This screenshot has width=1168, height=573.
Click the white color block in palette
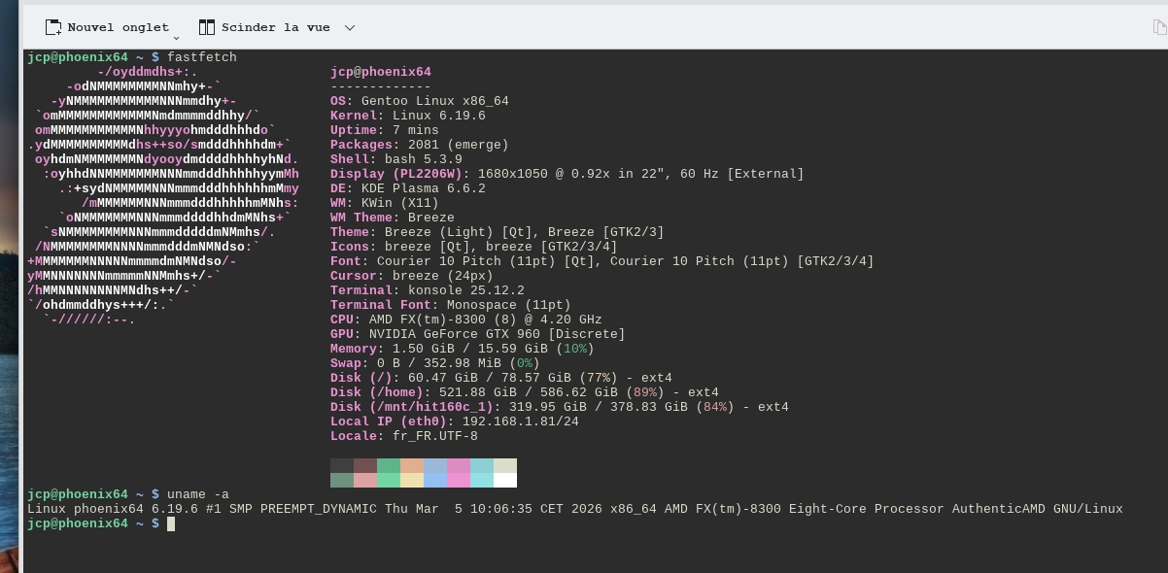pyautogui.click(x=504, y=480)
